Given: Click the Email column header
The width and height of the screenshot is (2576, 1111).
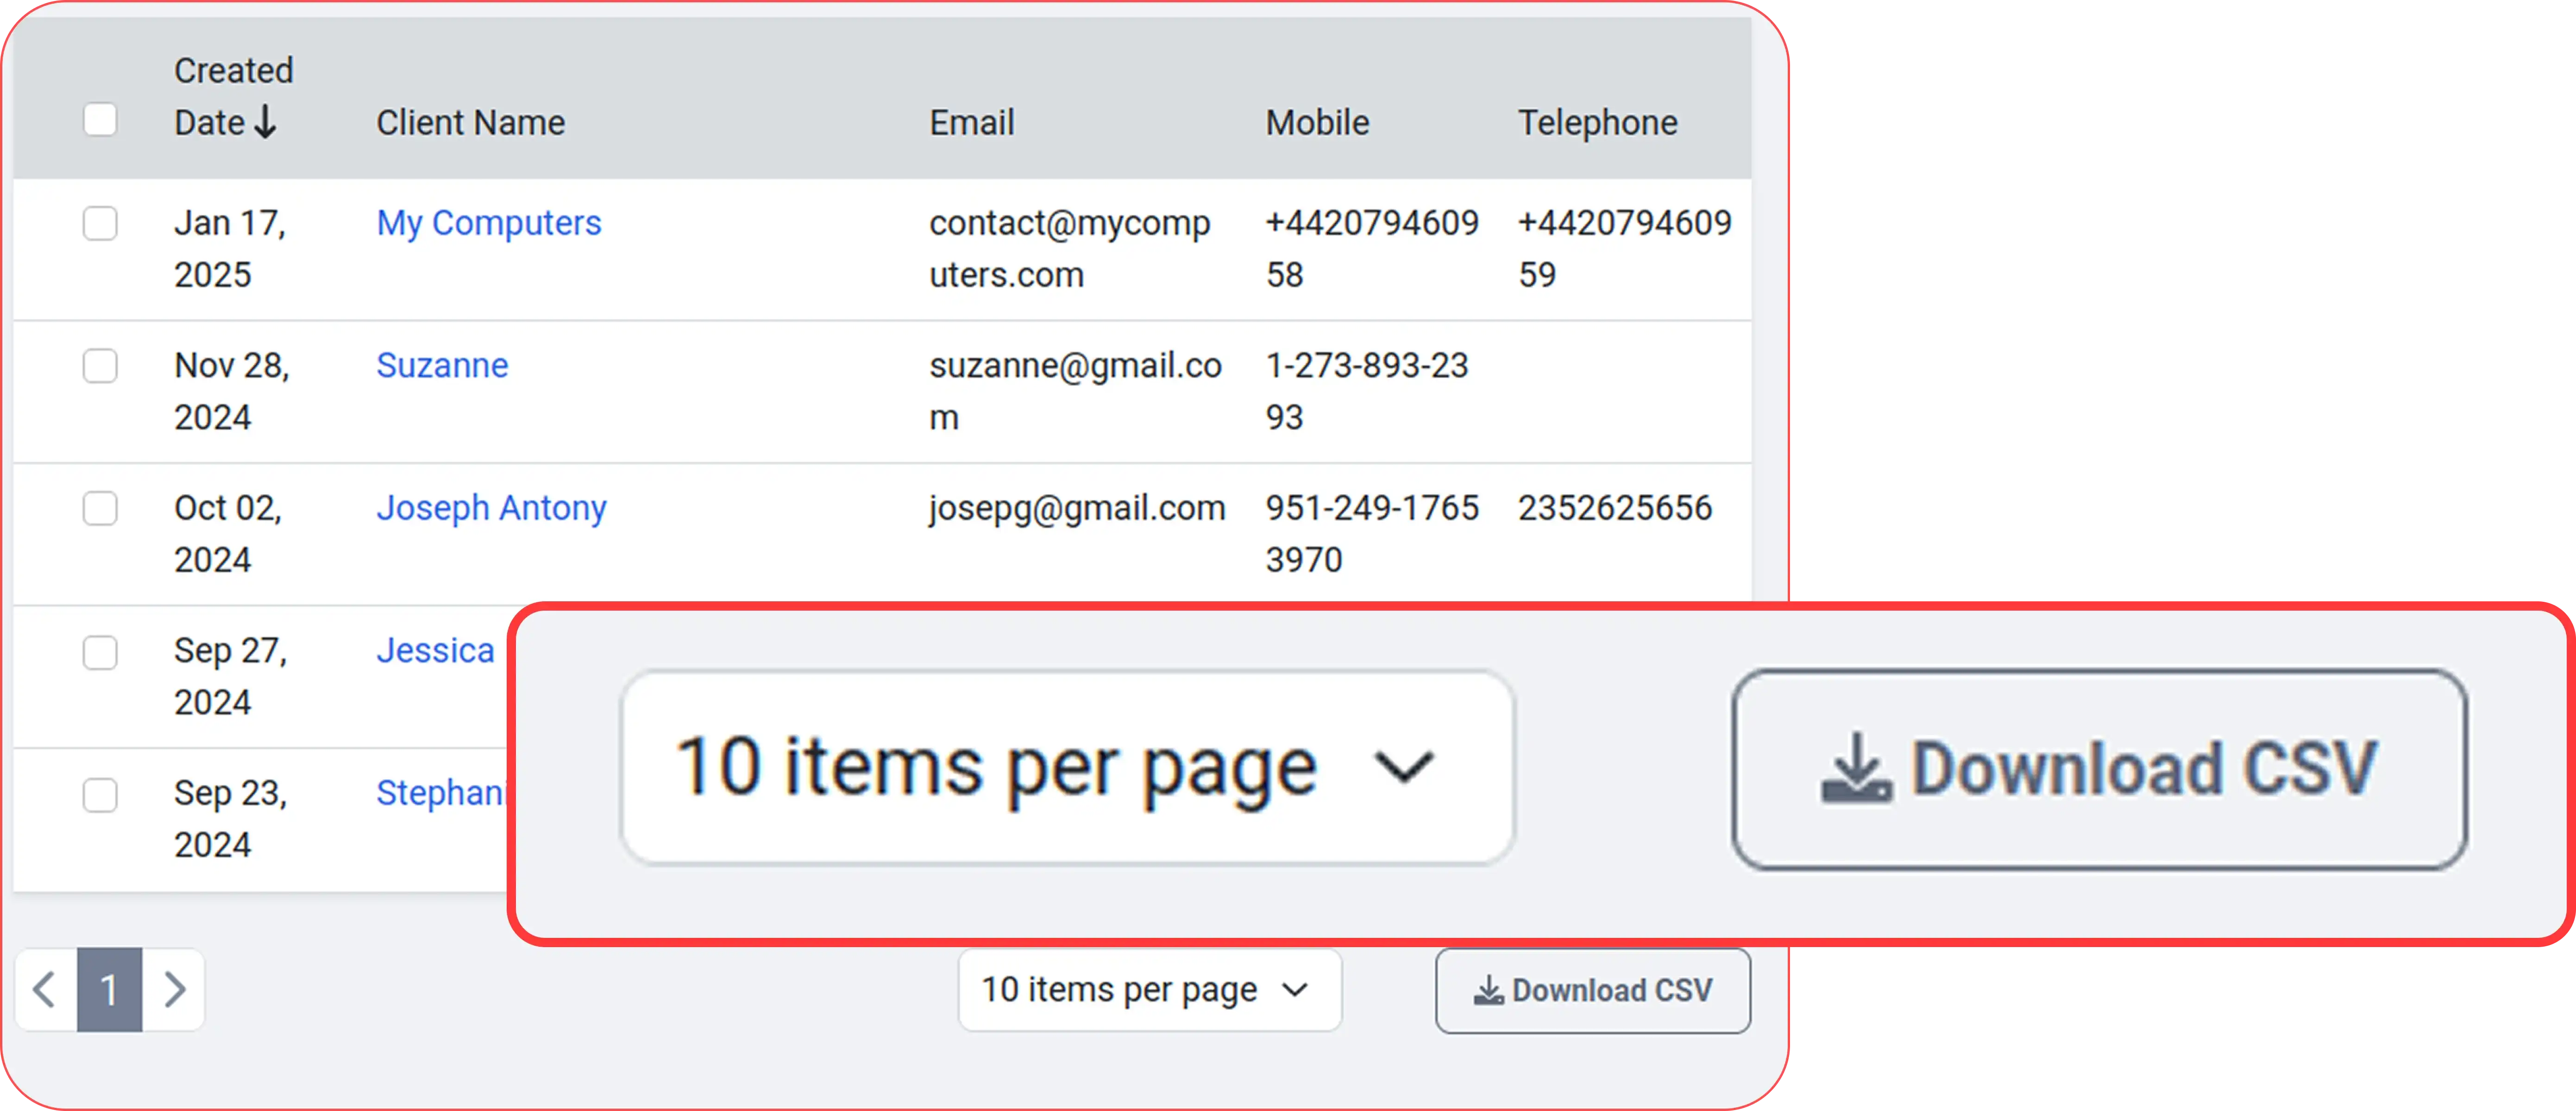Looking at the screenshot, I should (972, 123).
